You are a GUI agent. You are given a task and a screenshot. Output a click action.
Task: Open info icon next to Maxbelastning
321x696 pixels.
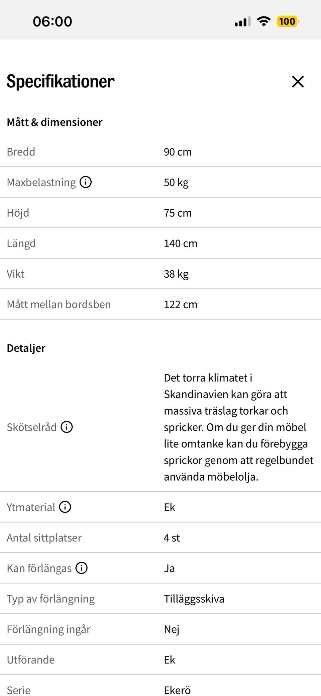pyautogui.click(x=86, y=182)
